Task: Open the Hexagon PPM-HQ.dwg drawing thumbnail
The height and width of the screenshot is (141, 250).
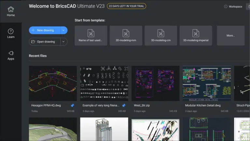Action: (53, 83)
